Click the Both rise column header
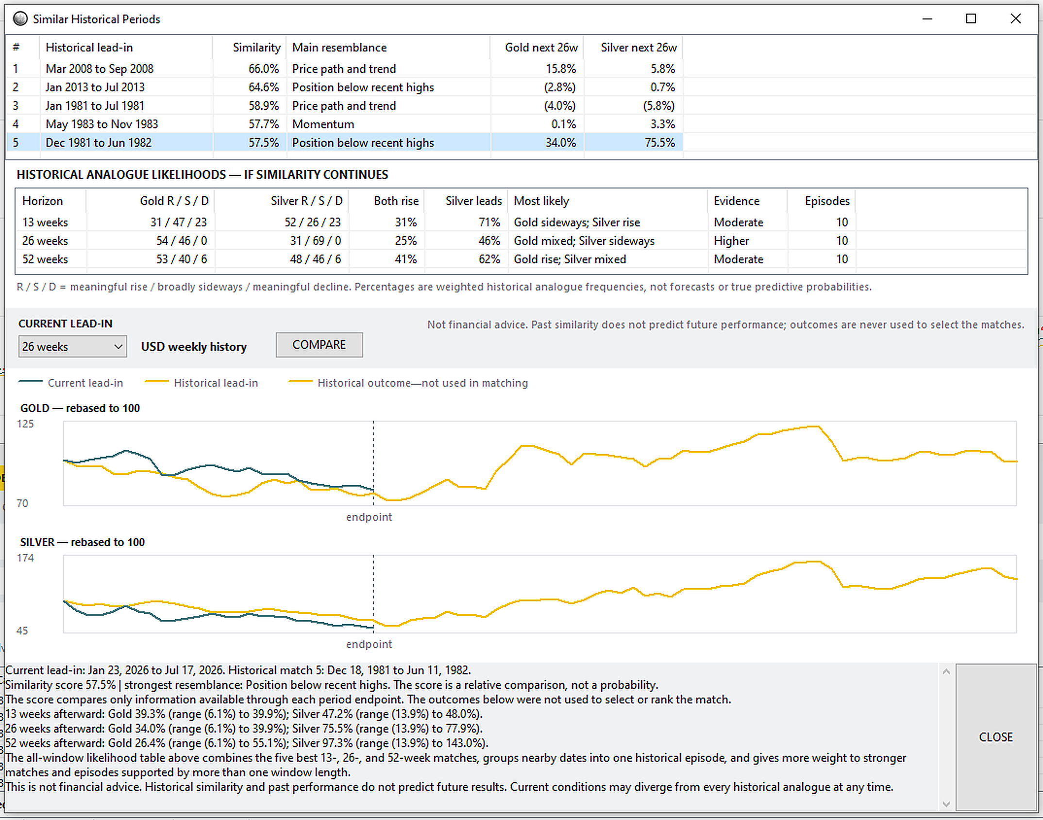Viewport: 1043px width, 820px height. pyautogui.click(x=386, y=201)
